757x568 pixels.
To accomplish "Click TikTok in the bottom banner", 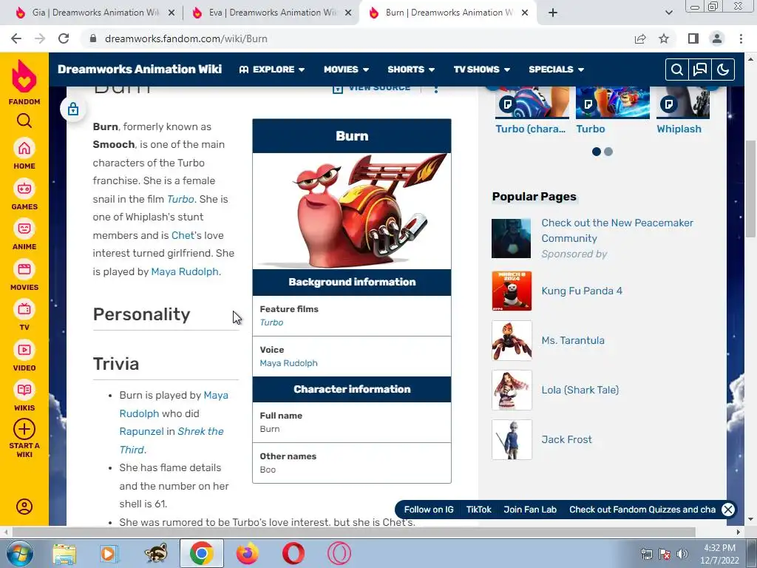I will pyautogui.click(x=478, y=510).
